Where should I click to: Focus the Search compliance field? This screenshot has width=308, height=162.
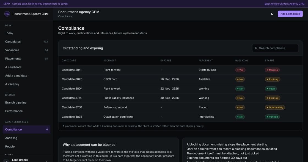(275, 48)
